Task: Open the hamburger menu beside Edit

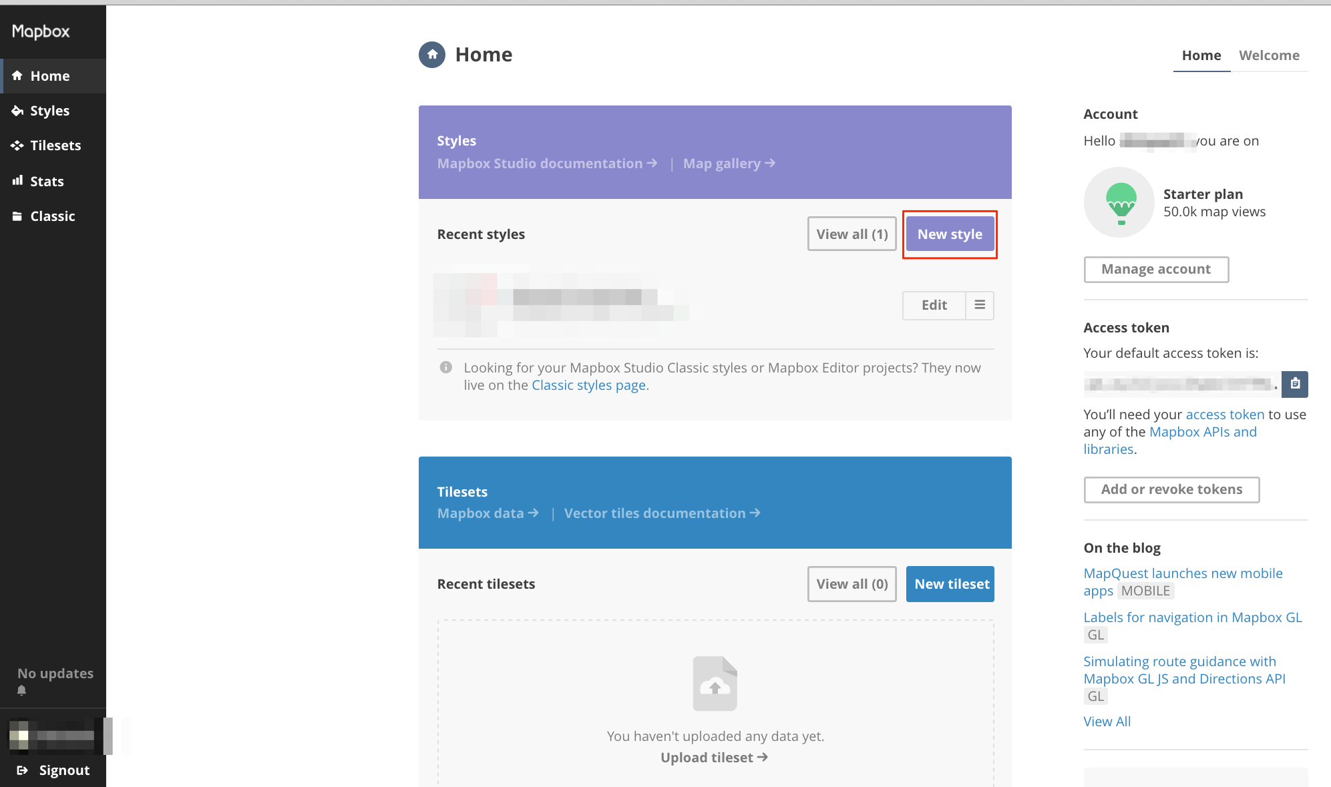Action: (x=979, y=305)
